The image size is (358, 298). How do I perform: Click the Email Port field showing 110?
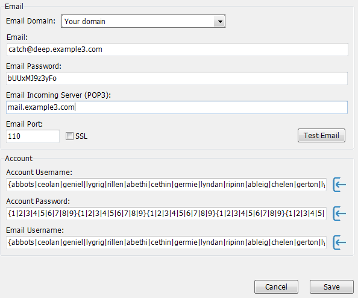pyautogui.click(x=33, y=136)
